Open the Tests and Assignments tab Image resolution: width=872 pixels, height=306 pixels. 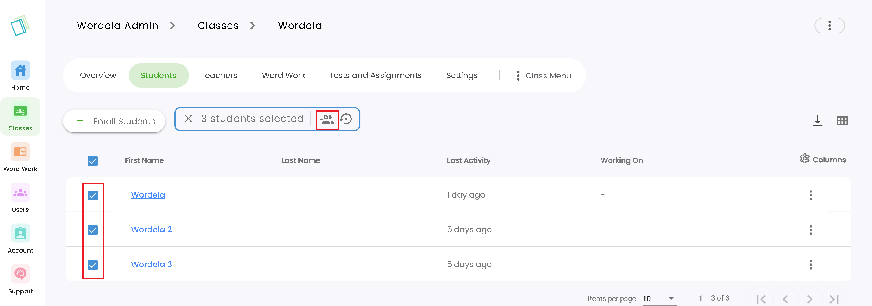(x=375, y=75)
